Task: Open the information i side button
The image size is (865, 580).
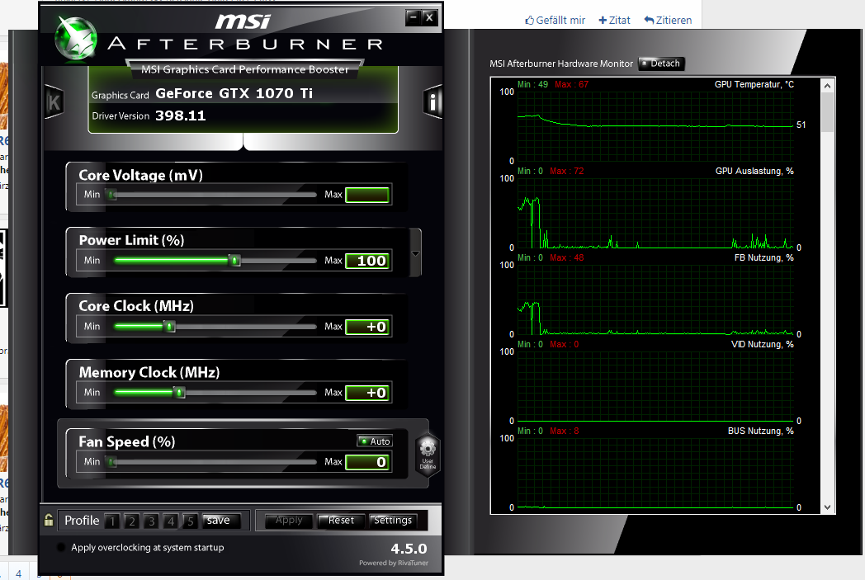Action: 433,102
